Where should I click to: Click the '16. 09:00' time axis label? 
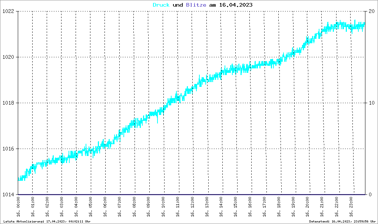click(x=149, y=207)
